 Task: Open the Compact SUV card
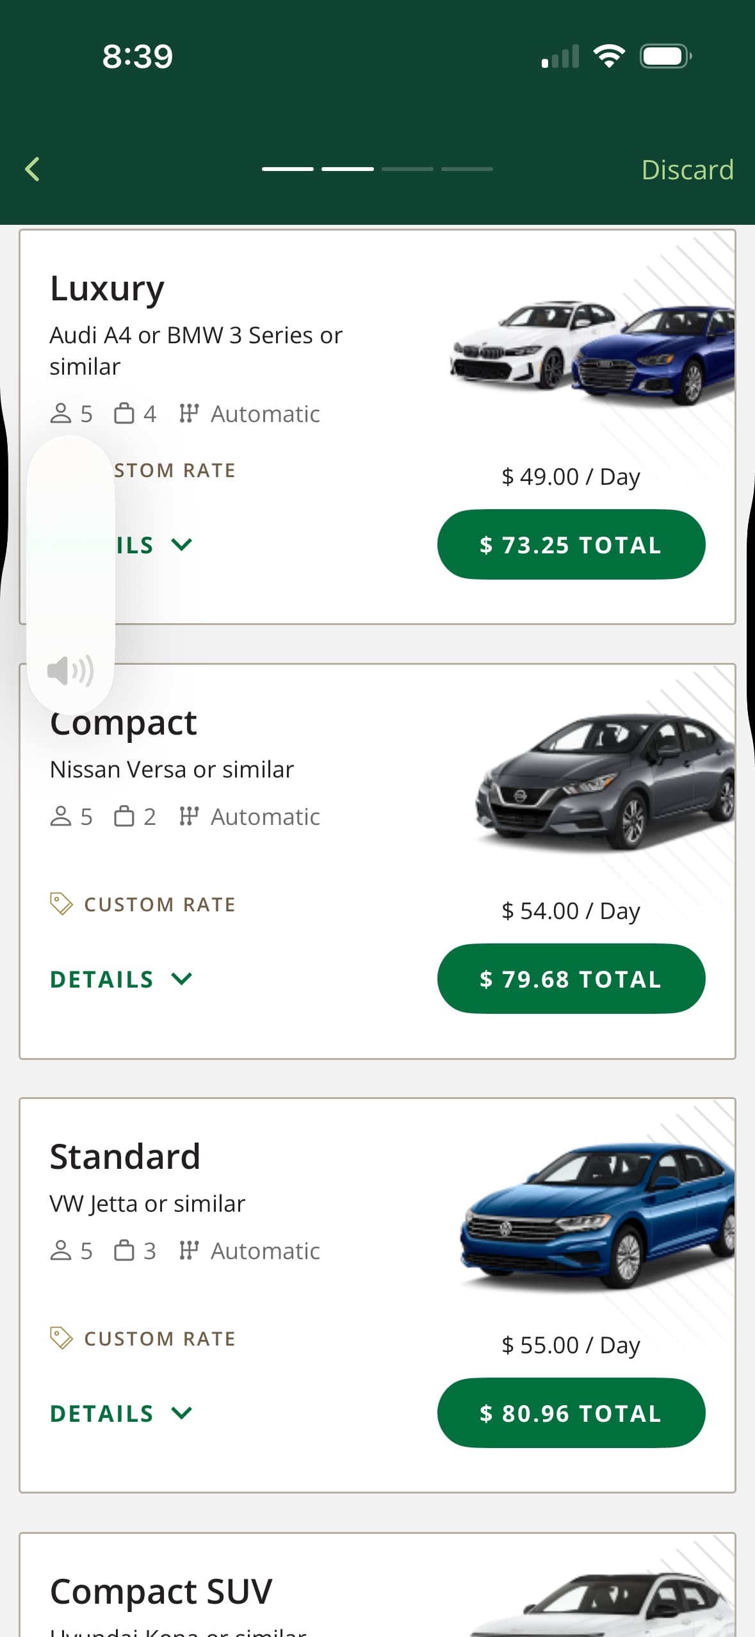pyautogui.click(x=161, y=1592)
